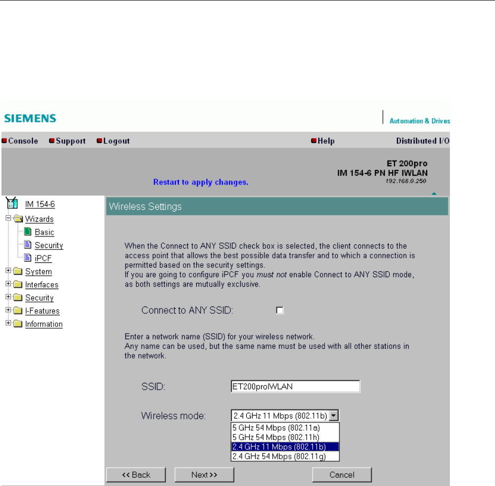Click the Siemens logo
This screenshot has height=486, width=495.
30,118
